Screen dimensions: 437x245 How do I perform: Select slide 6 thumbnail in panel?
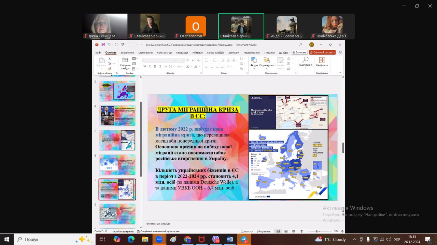(117, 165)
